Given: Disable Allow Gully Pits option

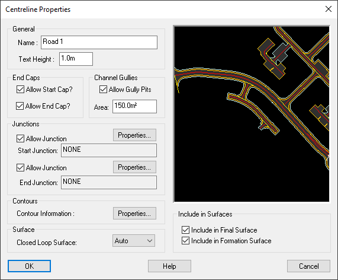Looking at the screenshot, I should pyautogui.click(x=103, y=89).
